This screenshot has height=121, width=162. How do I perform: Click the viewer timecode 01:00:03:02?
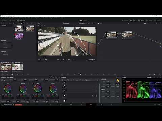coord(91,60)
